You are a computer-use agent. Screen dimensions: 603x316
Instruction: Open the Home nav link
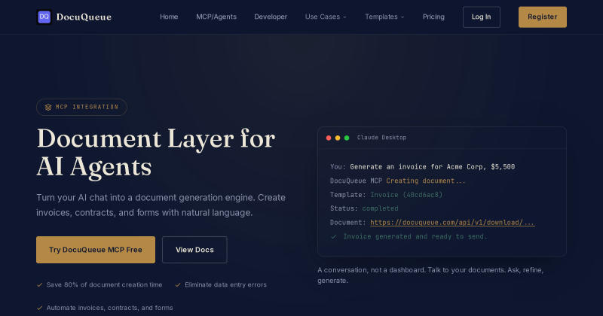pyautogui.click(x=169, y=17)
